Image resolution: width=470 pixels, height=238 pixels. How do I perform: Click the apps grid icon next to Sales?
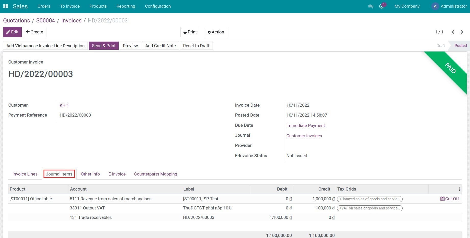coord(5,6)
